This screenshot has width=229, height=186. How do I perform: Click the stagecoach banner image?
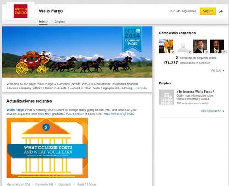pyautogui.click(x=77, y=52)
